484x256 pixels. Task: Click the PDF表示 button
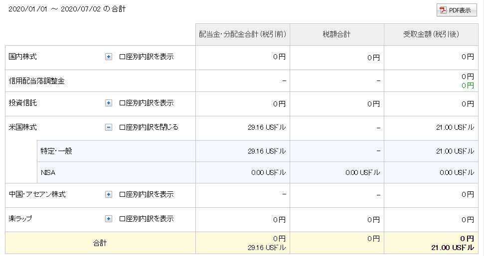tap(457, 10)
